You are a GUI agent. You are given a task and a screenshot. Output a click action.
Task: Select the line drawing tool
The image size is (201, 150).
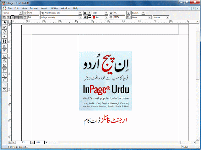pyautogui.click(x=5, y=85)
